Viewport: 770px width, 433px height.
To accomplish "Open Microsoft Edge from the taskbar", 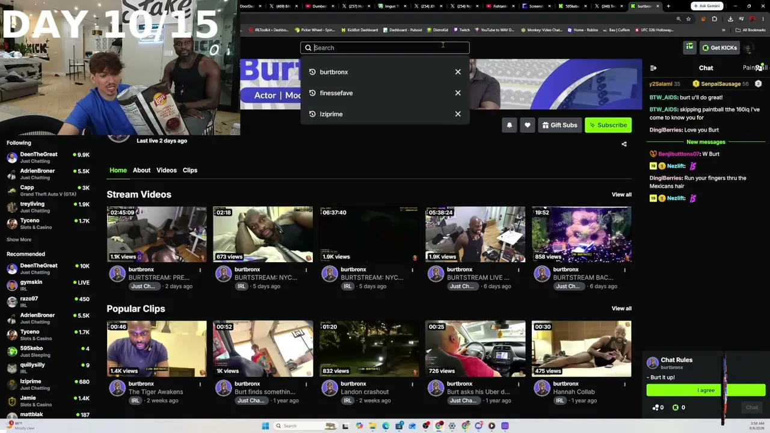I will [386, 426].
